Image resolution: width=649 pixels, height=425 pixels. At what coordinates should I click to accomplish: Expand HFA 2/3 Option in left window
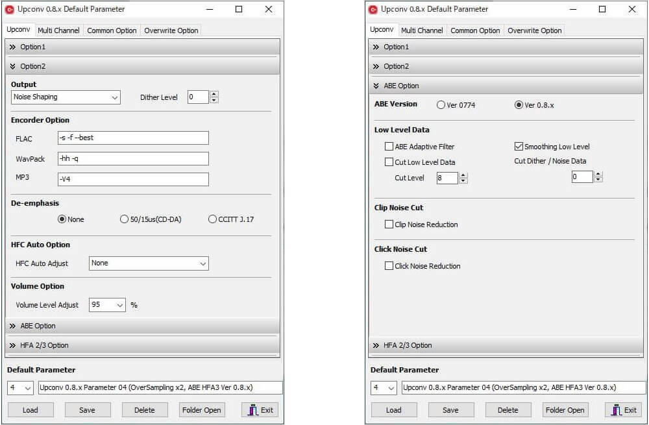point(142,345)
